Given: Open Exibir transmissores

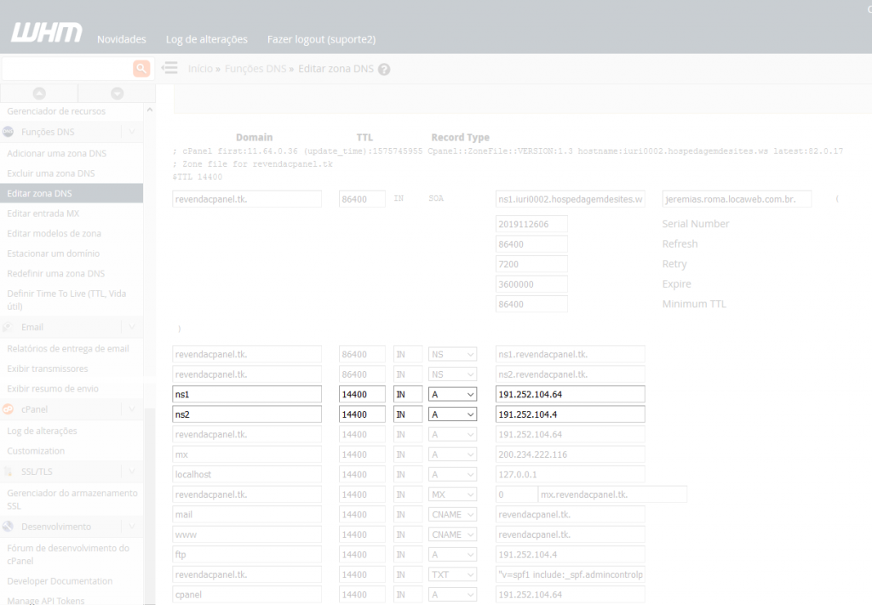Looking at the screenshot, I should click(x=48, y=369).
